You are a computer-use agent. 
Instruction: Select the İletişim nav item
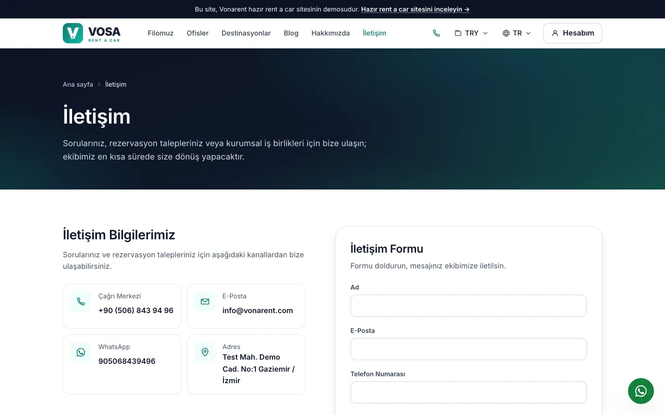(x=375, y=33)
